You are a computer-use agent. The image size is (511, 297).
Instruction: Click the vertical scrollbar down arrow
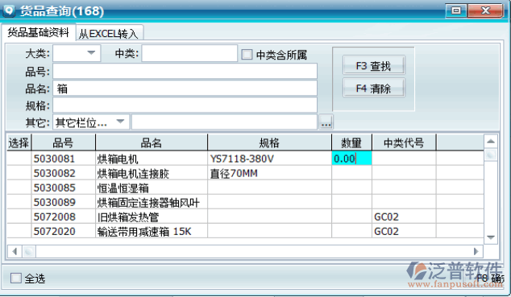click(491, 237)
